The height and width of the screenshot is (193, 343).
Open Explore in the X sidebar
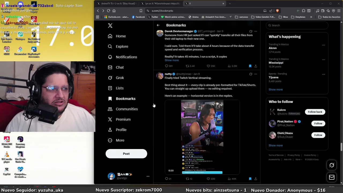(x=118, y=46)
